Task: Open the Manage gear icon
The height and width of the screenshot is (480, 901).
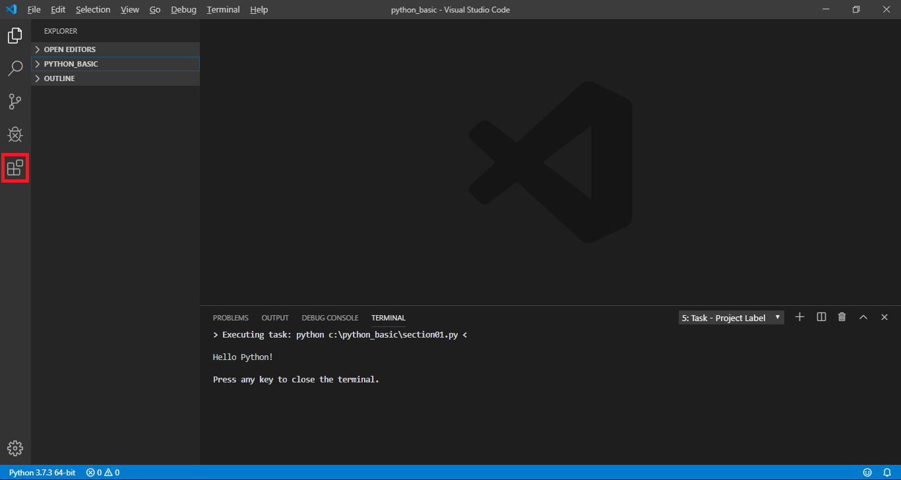Action: click(15, 449)
